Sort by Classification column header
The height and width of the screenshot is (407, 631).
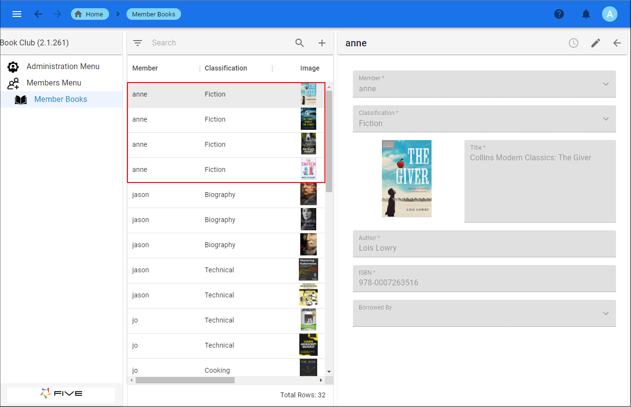coord(225,68)
